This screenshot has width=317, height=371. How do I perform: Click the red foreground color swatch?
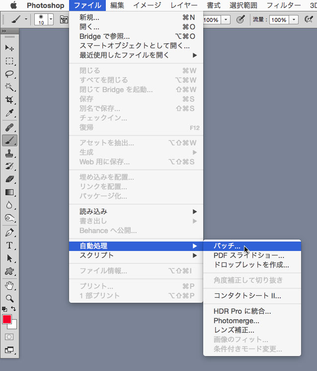(x=6, y=319)
